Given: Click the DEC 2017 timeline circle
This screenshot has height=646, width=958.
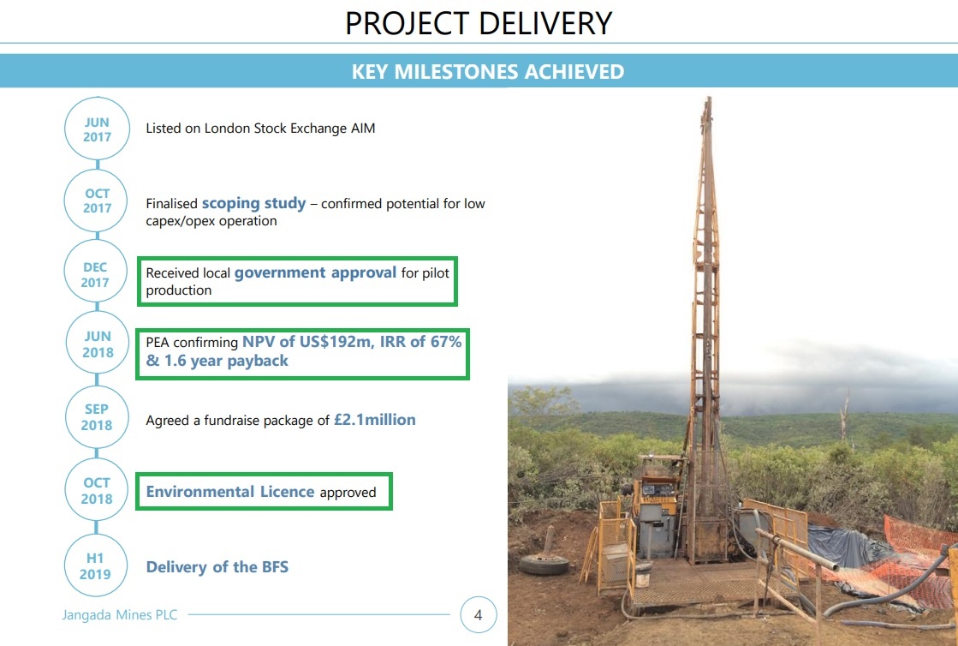Looking at the screenshot, I should pyautogui.click(x=96, y=272).
